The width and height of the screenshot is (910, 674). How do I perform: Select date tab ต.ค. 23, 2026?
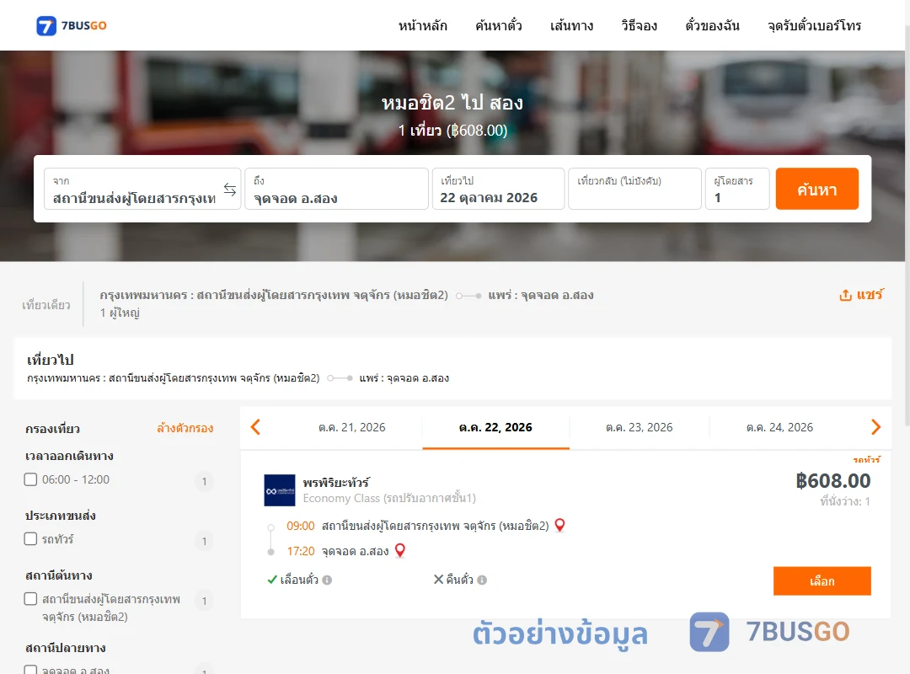tap(639, 427)
